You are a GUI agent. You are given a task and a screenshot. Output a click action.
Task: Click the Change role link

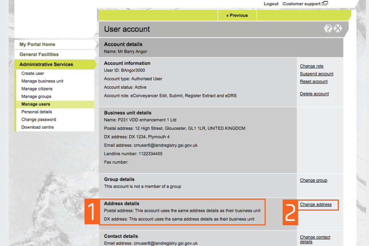tap(312, 66)
